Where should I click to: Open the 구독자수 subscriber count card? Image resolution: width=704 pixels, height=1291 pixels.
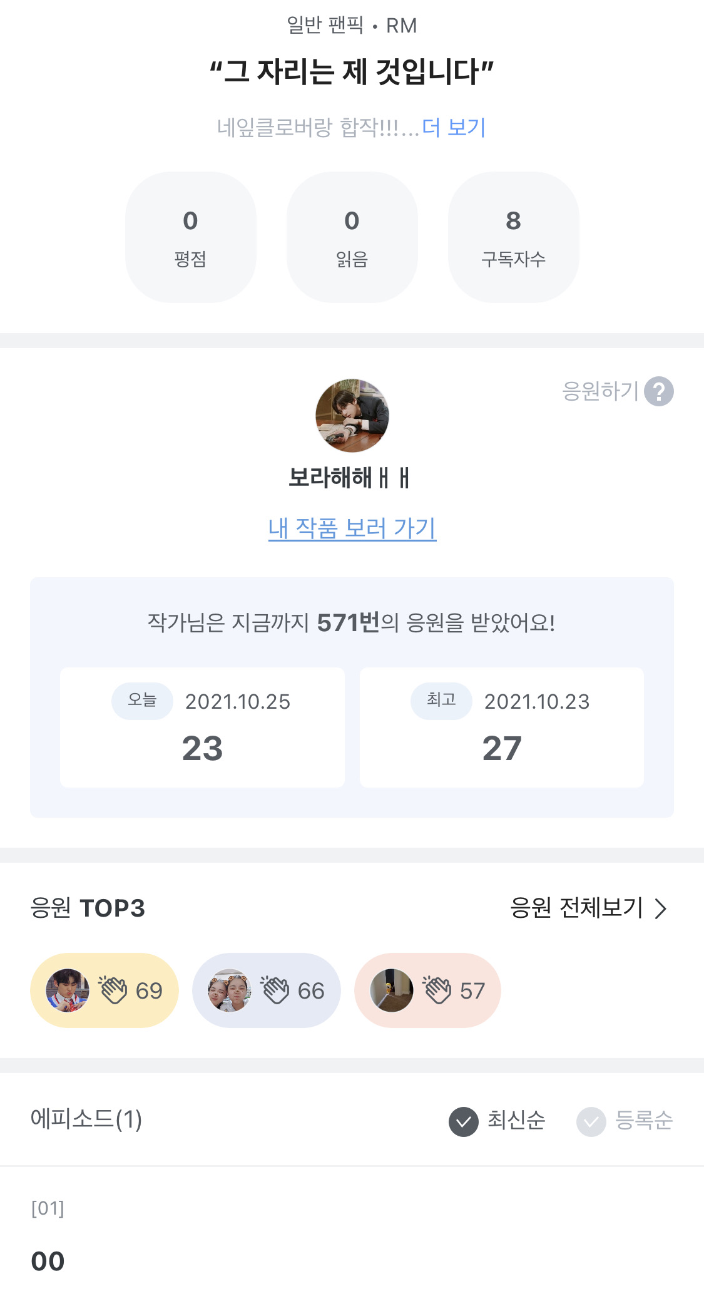point(513,237)
